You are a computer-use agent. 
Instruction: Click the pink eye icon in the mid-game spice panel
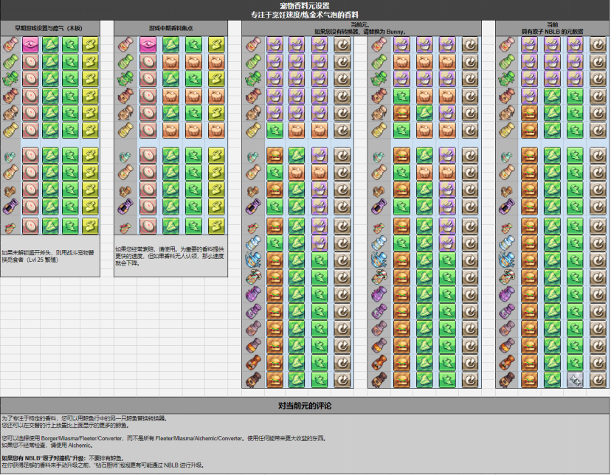148,45
